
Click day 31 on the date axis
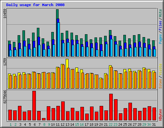(x=154, y=124)
